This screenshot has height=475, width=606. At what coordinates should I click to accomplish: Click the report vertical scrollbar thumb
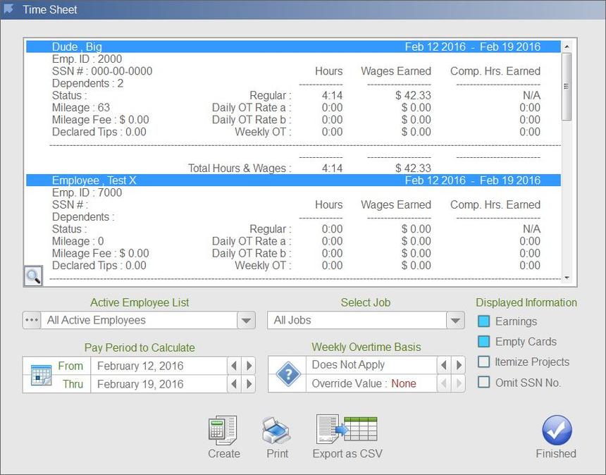[567, 87]
